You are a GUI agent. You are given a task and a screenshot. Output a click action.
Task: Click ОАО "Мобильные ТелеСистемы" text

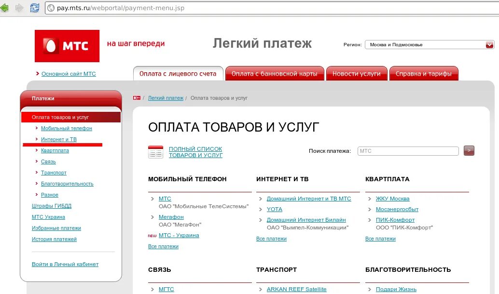204,206
